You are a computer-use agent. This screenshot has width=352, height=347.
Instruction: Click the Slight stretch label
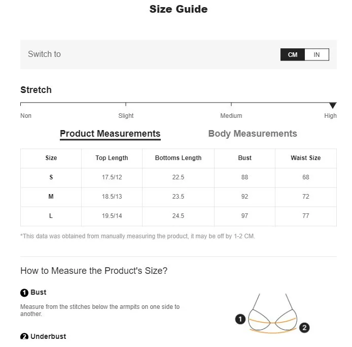(x=126, y=116)
